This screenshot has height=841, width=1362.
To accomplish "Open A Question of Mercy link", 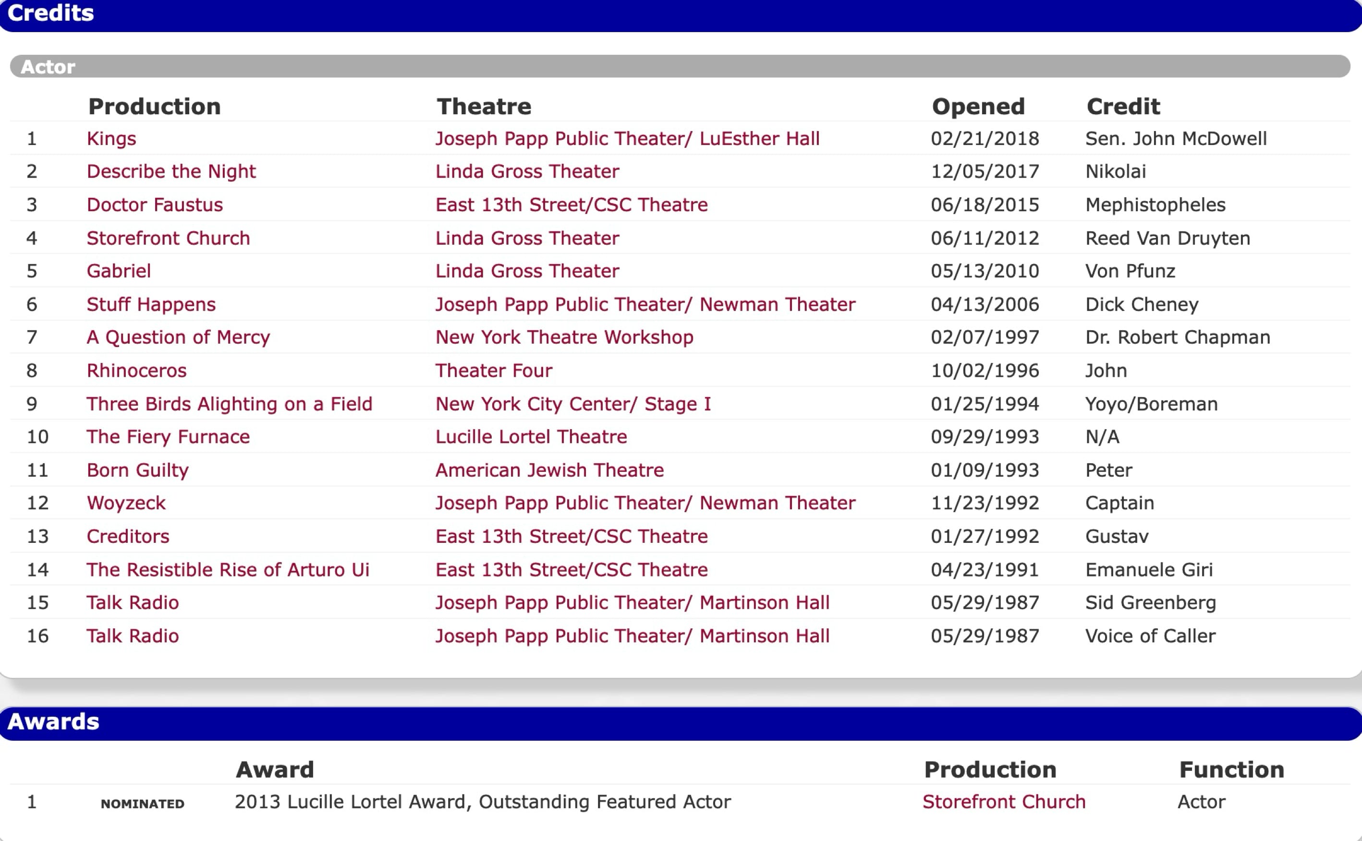I will 178,337.
